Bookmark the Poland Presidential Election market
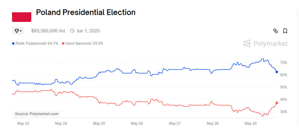The image size is (299, 128). point(285,31)
